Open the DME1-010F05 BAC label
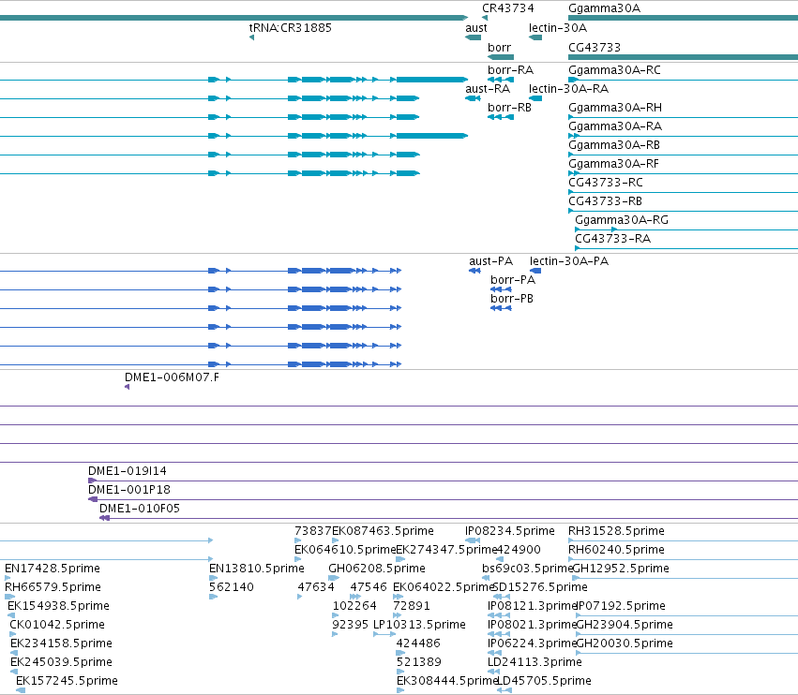Image resolution: width=798 pixels, height=695 pixels. click(x=140, y=509)
